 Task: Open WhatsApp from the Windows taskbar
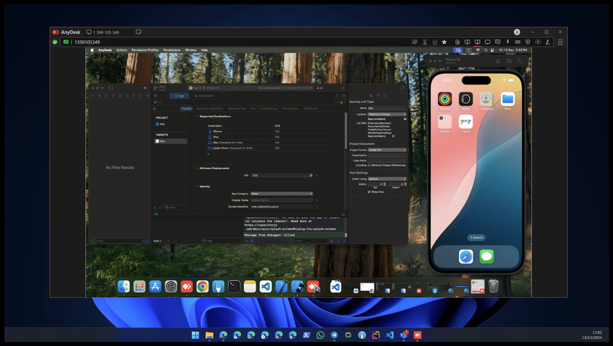tap(321, 335)
